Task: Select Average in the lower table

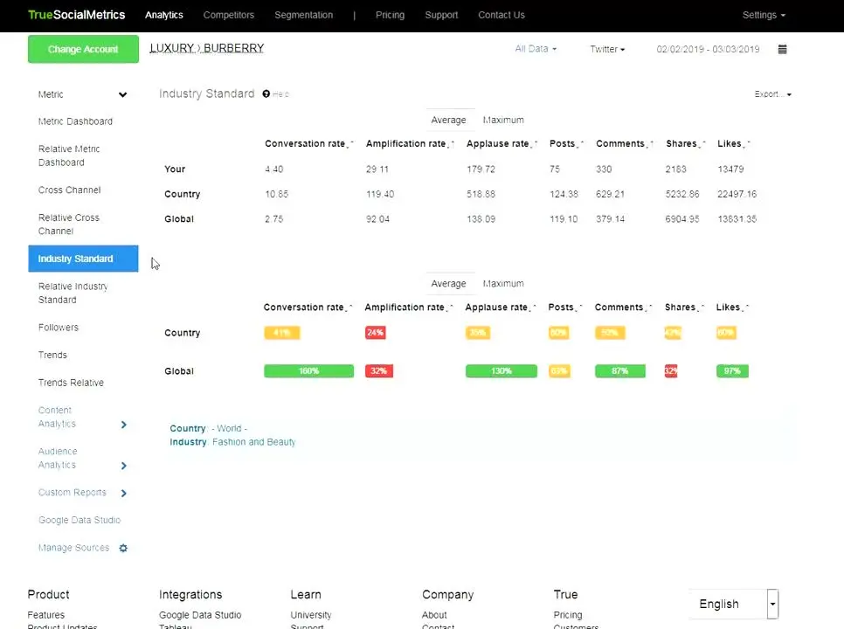Action: tap(448, 283)
